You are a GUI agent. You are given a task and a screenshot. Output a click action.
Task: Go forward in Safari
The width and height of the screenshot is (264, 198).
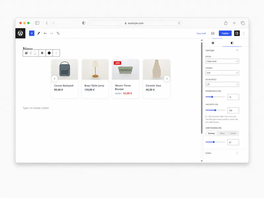[53, 23]
